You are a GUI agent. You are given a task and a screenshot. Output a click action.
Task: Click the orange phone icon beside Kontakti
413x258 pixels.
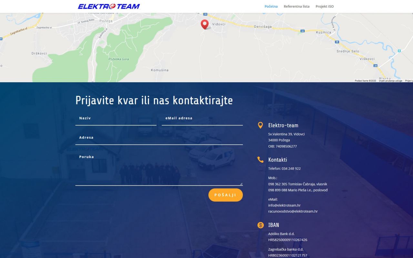point(260,160)
